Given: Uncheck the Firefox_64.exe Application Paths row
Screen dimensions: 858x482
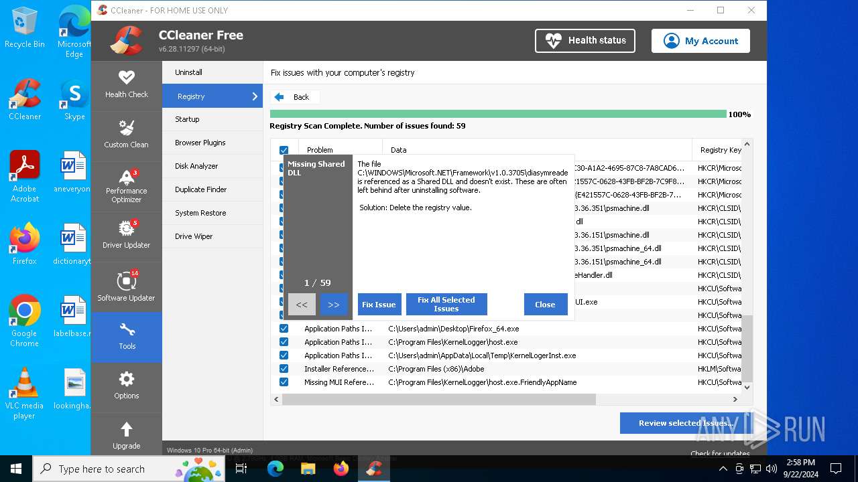Looking at the screenshot, I should tap(284, 329).
